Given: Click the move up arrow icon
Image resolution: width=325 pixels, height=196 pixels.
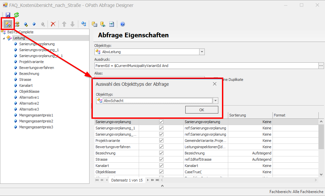Looking at the screenshot, I should click(x=64, y=24).
